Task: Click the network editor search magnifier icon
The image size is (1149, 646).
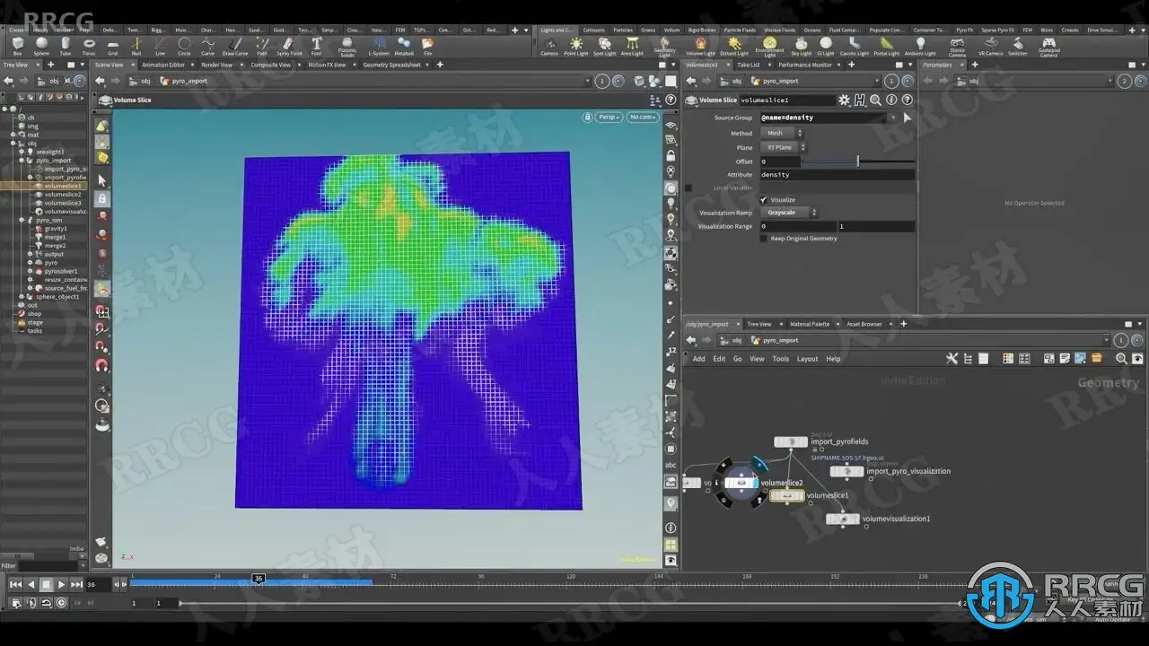Action: 1121,359
